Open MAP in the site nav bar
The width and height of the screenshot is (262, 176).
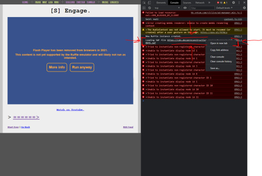[45, 2]
